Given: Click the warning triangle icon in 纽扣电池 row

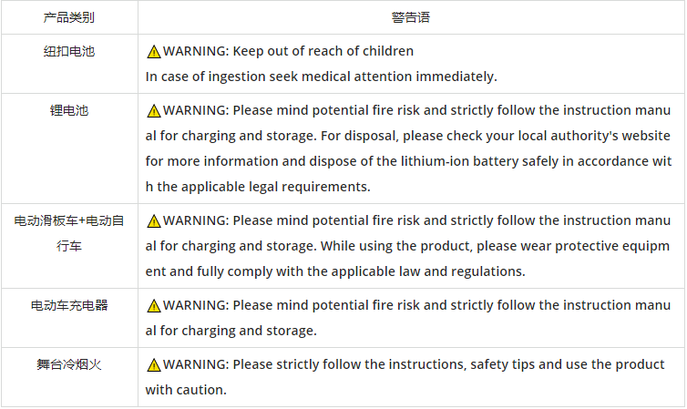Looking at the screenshot, I should pos(154,52).
